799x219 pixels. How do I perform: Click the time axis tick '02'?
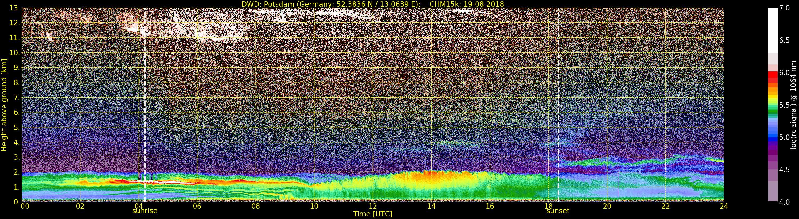tap(80, 206)
